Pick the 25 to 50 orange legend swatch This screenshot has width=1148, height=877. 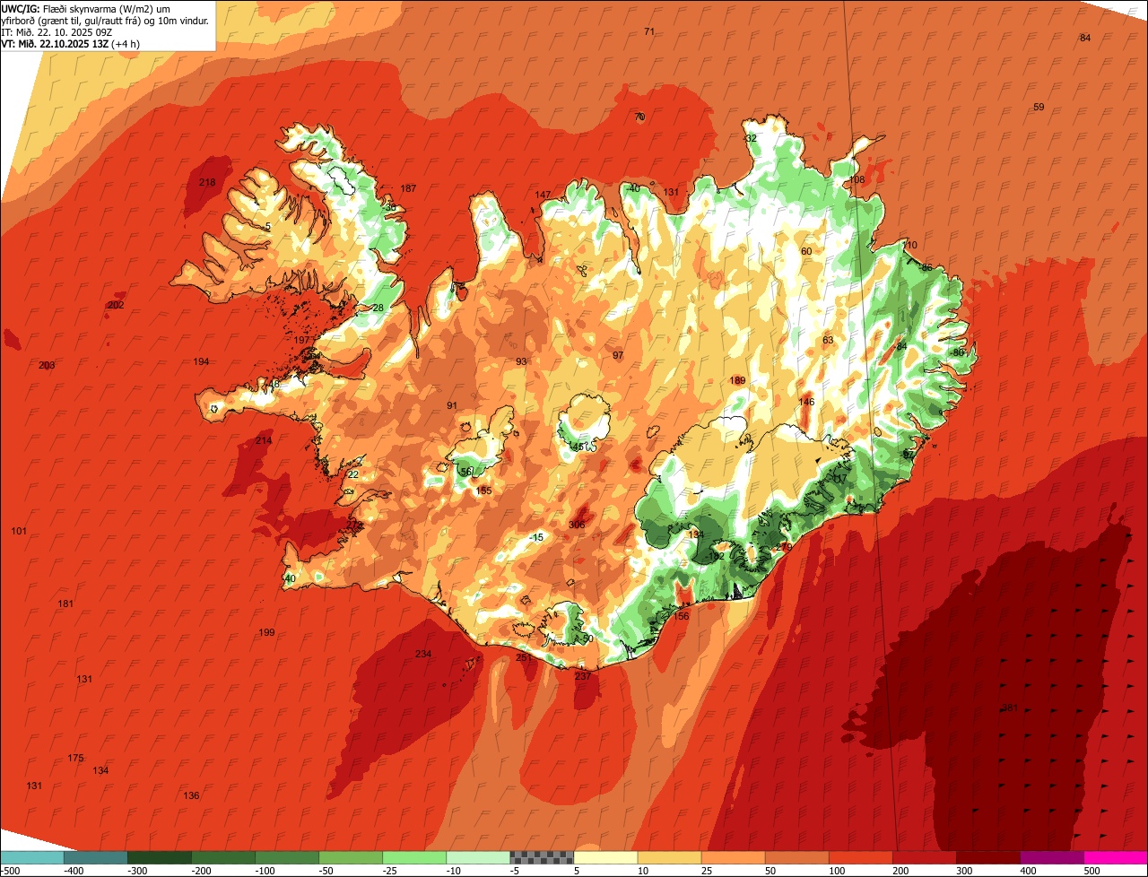click(x=733, y=857)
